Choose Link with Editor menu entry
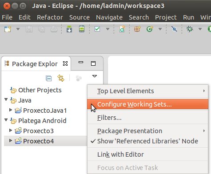Image resolution: width=211 pixels, height=174 pixels. (x=148, y=154)
